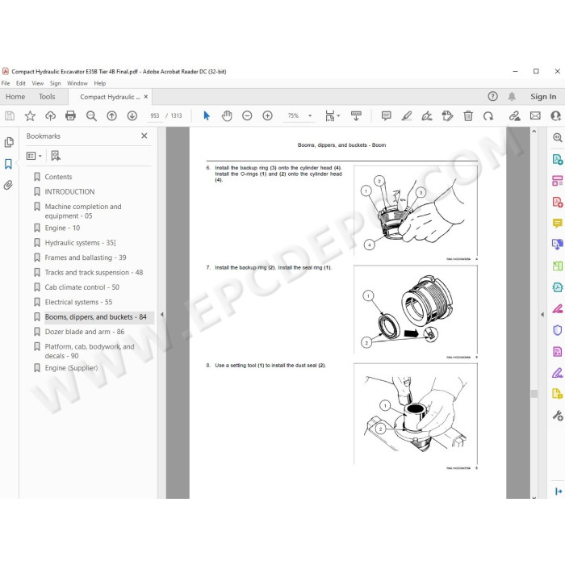
Task: Open Export PDF tool in right pane
Action: coord(558,159)
